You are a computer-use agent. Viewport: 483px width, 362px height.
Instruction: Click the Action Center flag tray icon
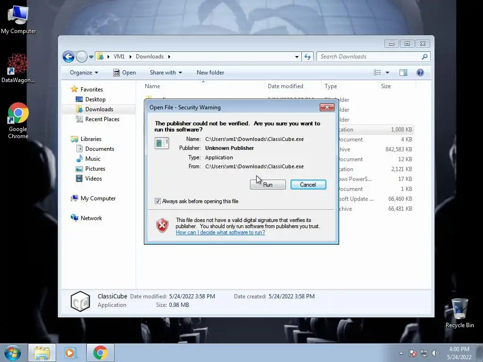tap(413, 353)
